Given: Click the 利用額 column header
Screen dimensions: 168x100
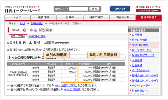Looking at the screenshot, I should (69, 64).
